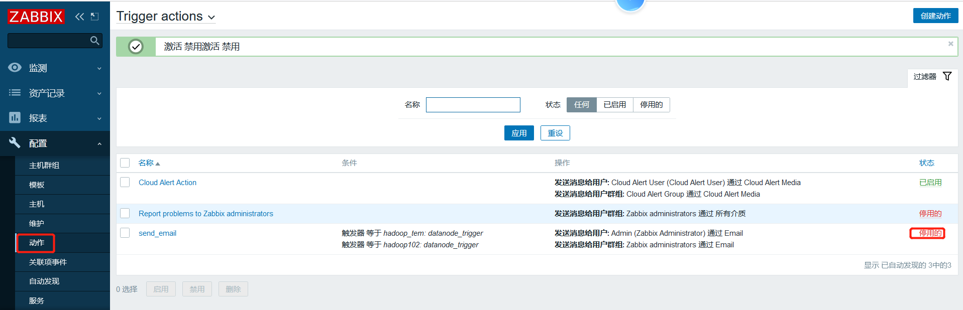Viewport: 963px width, 310px height.
Task: Sort by 状态 column header
Action: pos(927,163)
